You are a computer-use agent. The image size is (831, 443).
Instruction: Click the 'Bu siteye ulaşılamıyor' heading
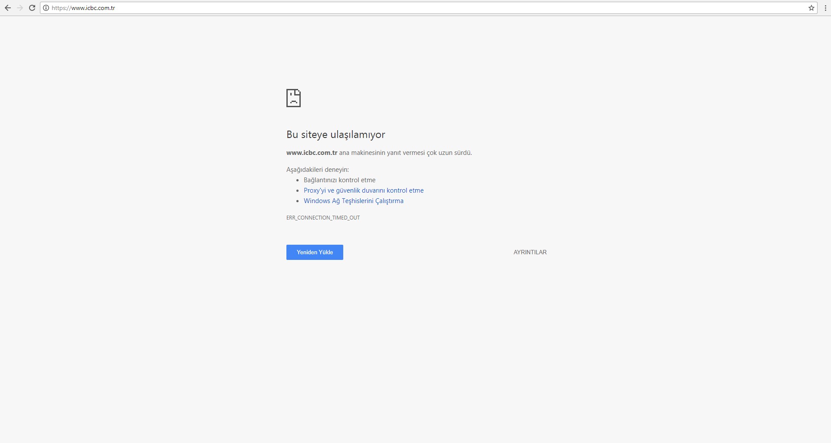335,135
